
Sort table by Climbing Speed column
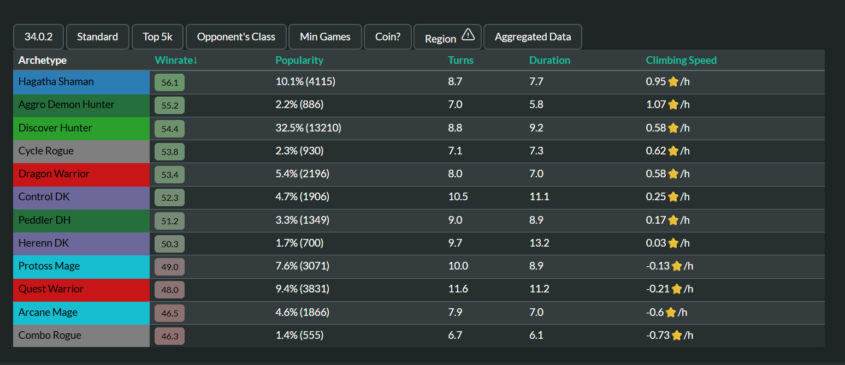pos(681,61)
